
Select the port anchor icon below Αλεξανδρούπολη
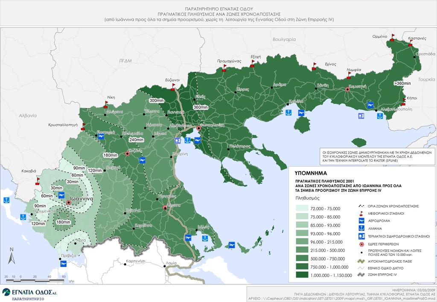pos(380,116)
